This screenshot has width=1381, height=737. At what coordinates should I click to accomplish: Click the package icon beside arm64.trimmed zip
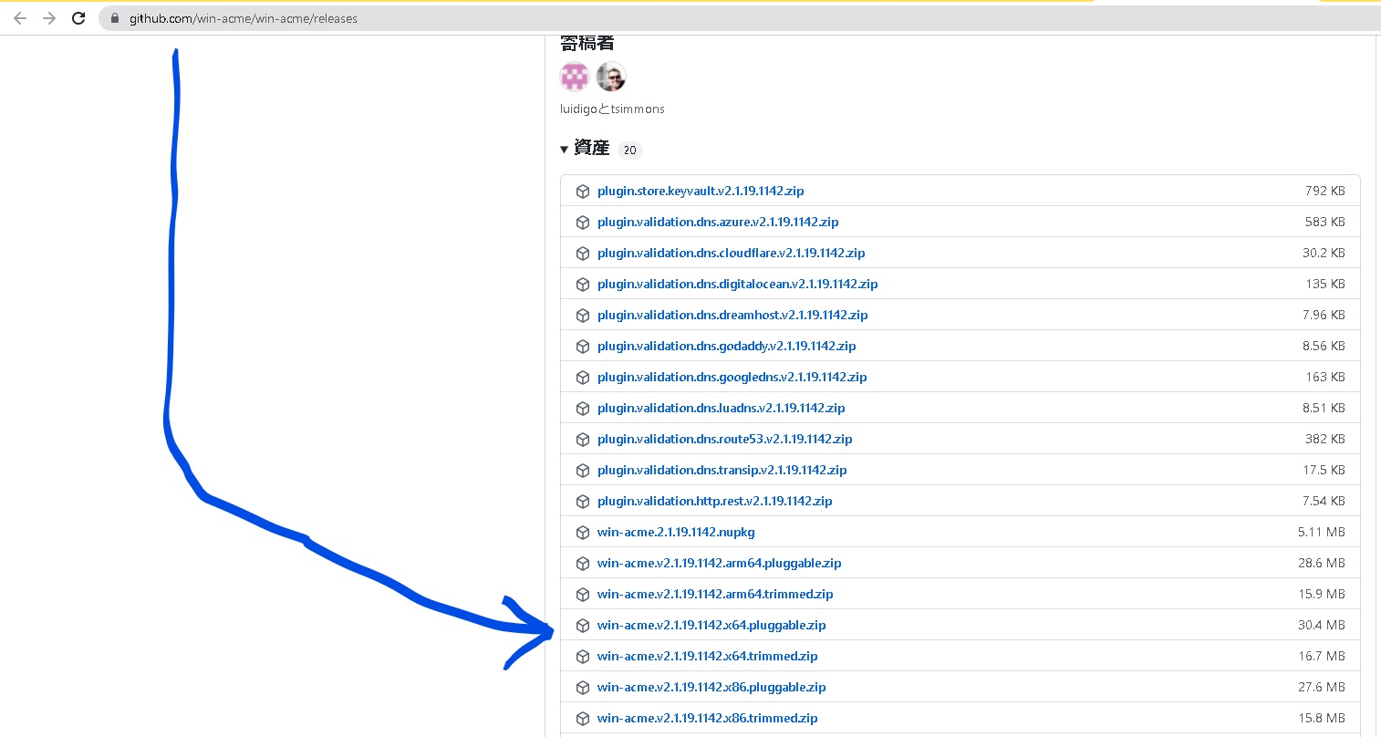coord(583,595)
